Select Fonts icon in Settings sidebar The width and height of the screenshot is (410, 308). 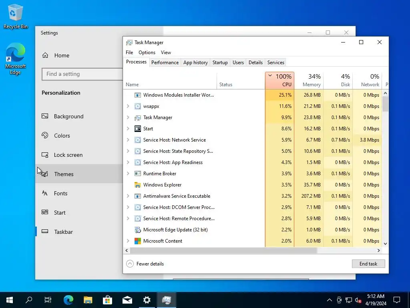pos(45,193)
